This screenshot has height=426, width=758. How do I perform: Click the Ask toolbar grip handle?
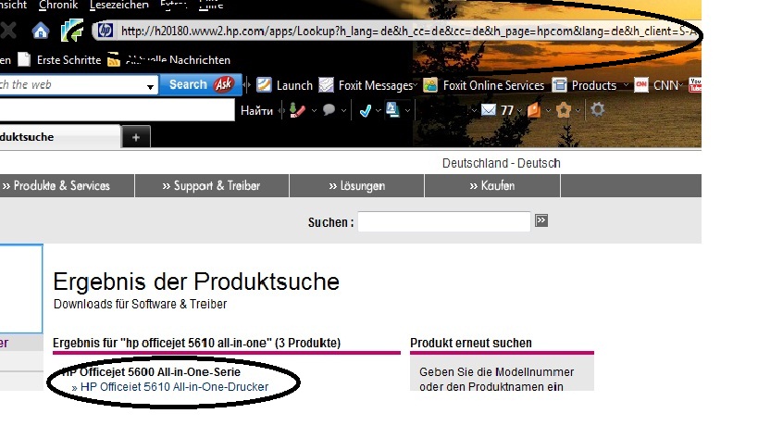247,85
